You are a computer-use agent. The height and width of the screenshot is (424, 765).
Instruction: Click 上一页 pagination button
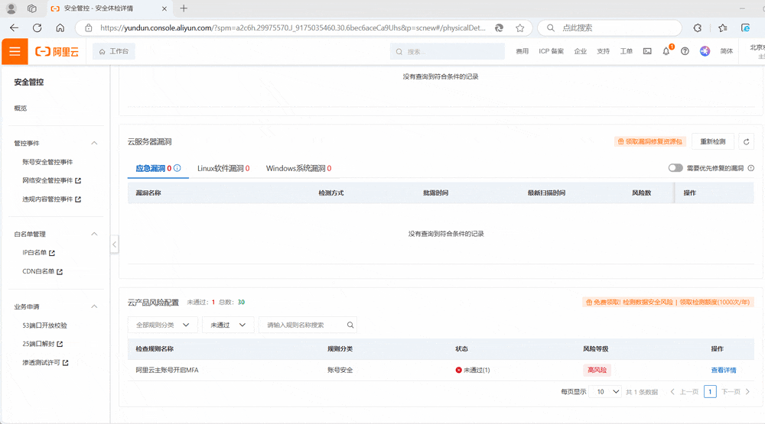click(x=685, y=392)
